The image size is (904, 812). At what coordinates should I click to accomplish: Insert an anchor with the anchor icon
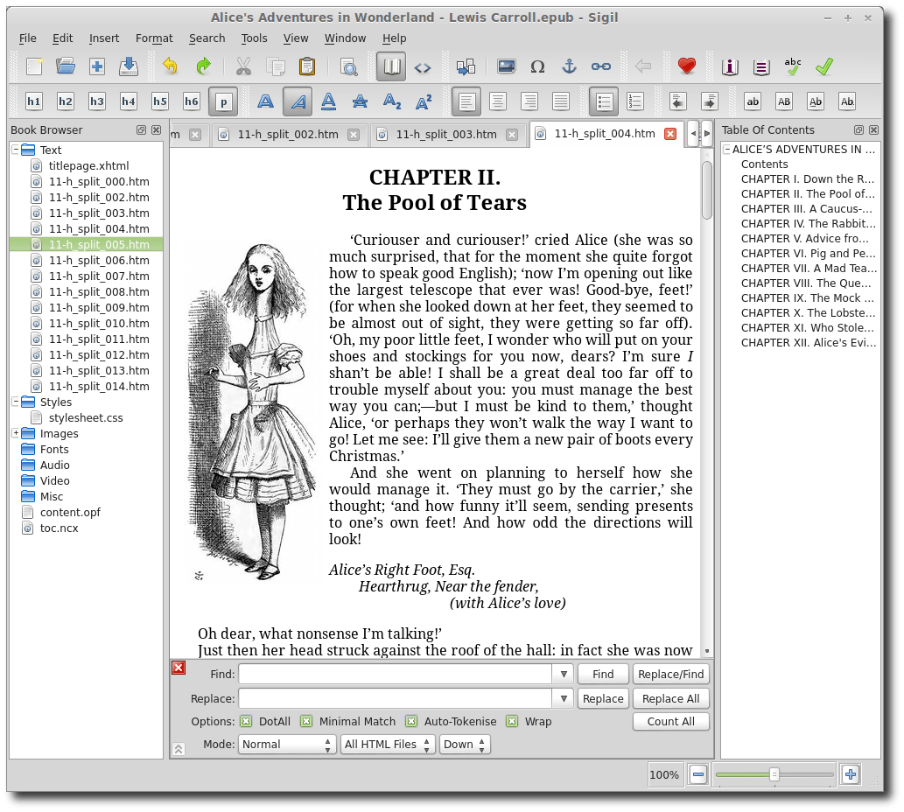(569, 66)
